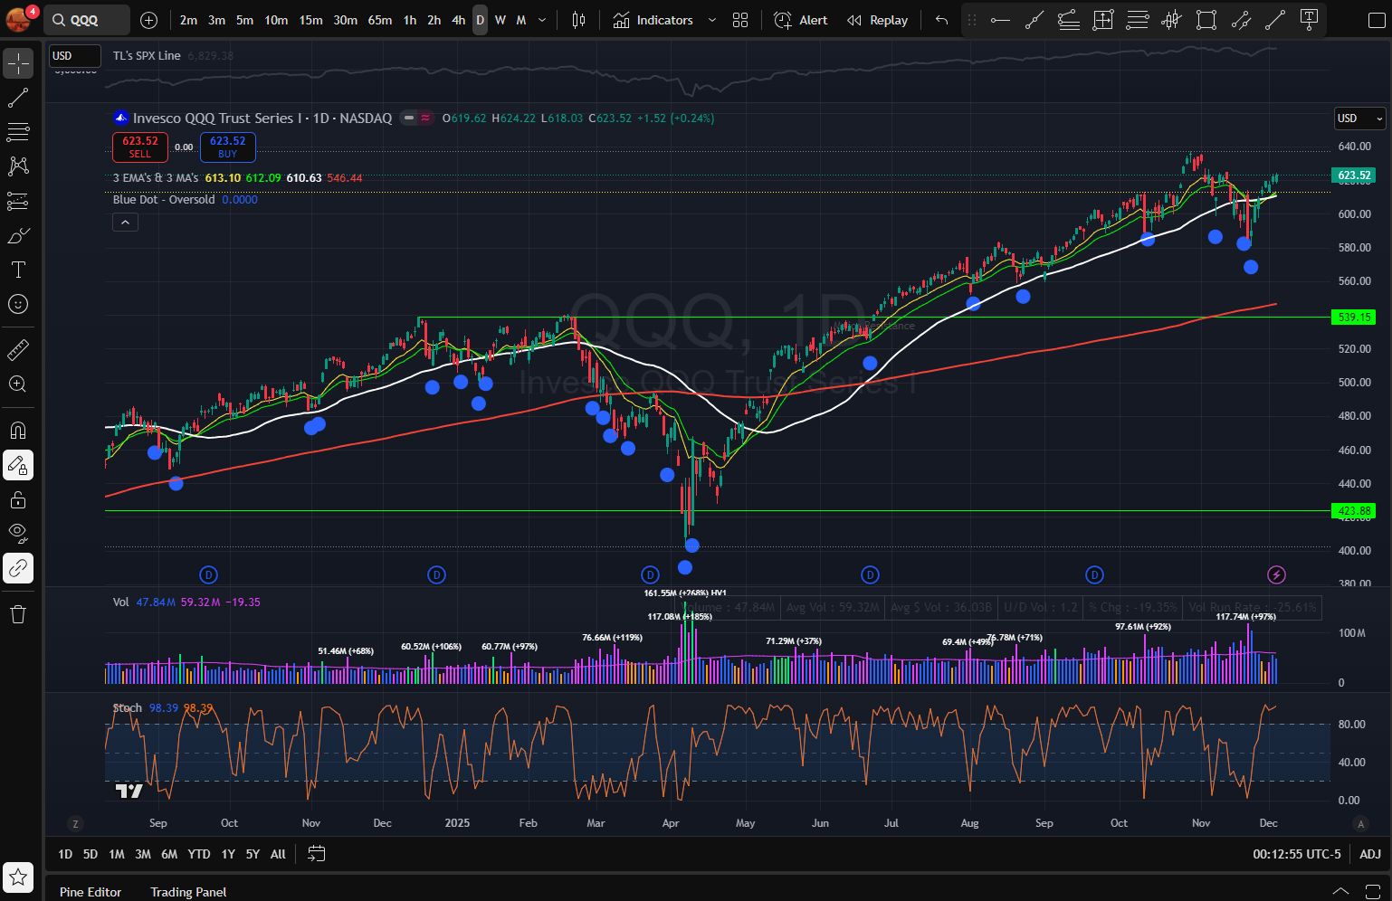This screenshot has width=1392, height=901.
Task: Switch to the 65m timeframe
Action: 380,20
